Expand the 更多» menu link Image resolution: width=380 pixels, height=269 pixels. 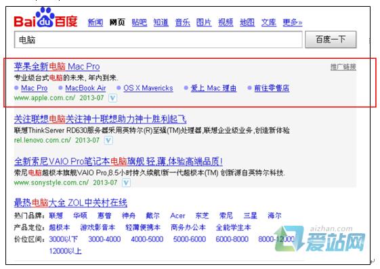293,22
